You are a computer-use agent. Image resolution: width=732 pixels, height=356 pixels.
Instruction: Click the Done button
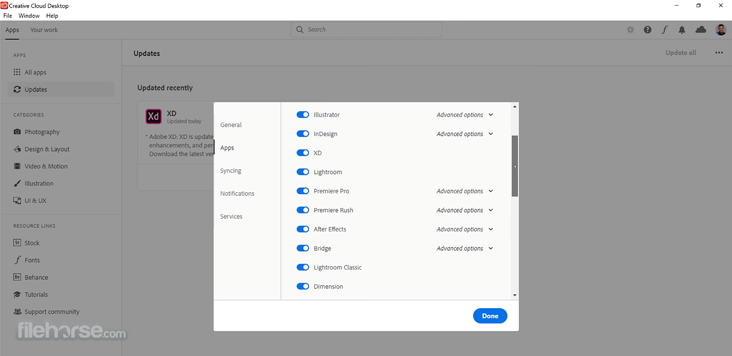point(490,316)
